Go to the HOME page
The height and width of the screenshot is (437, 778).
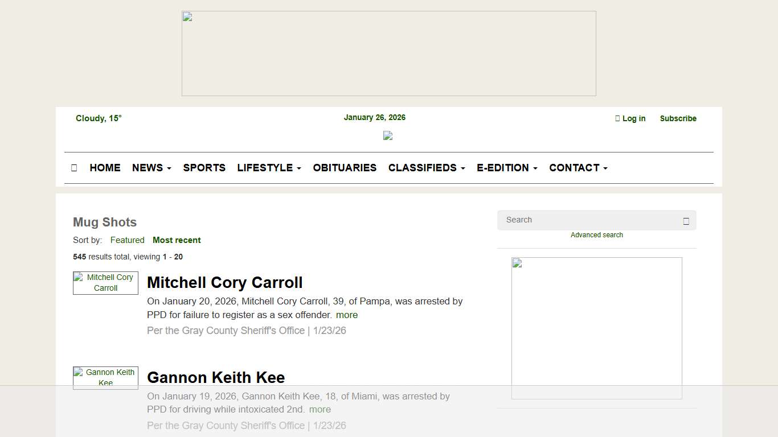105,168
